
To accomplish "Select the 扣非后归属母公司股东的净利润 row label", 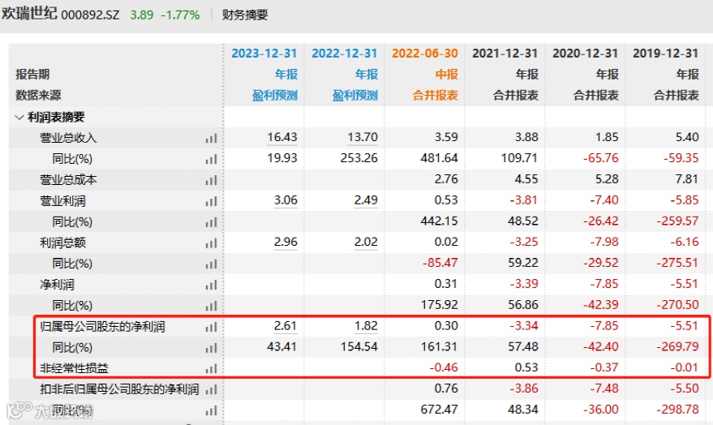I will [119, 389].
